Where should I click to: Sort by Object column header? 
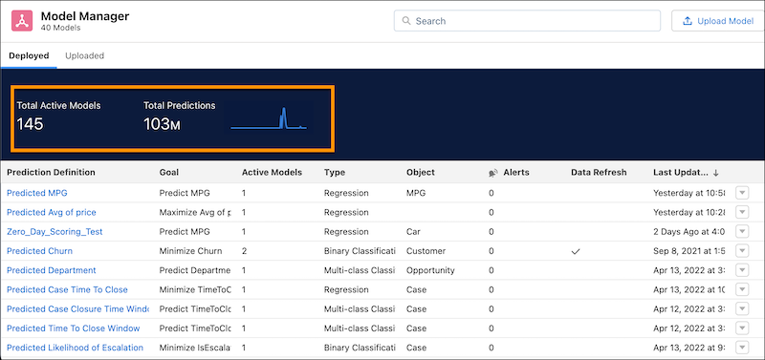pos(421,173)
